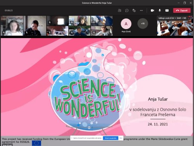Click the presenter name Anja Tušar on slide
This screenshot has height=146, width=194.
tap(158, 99)
